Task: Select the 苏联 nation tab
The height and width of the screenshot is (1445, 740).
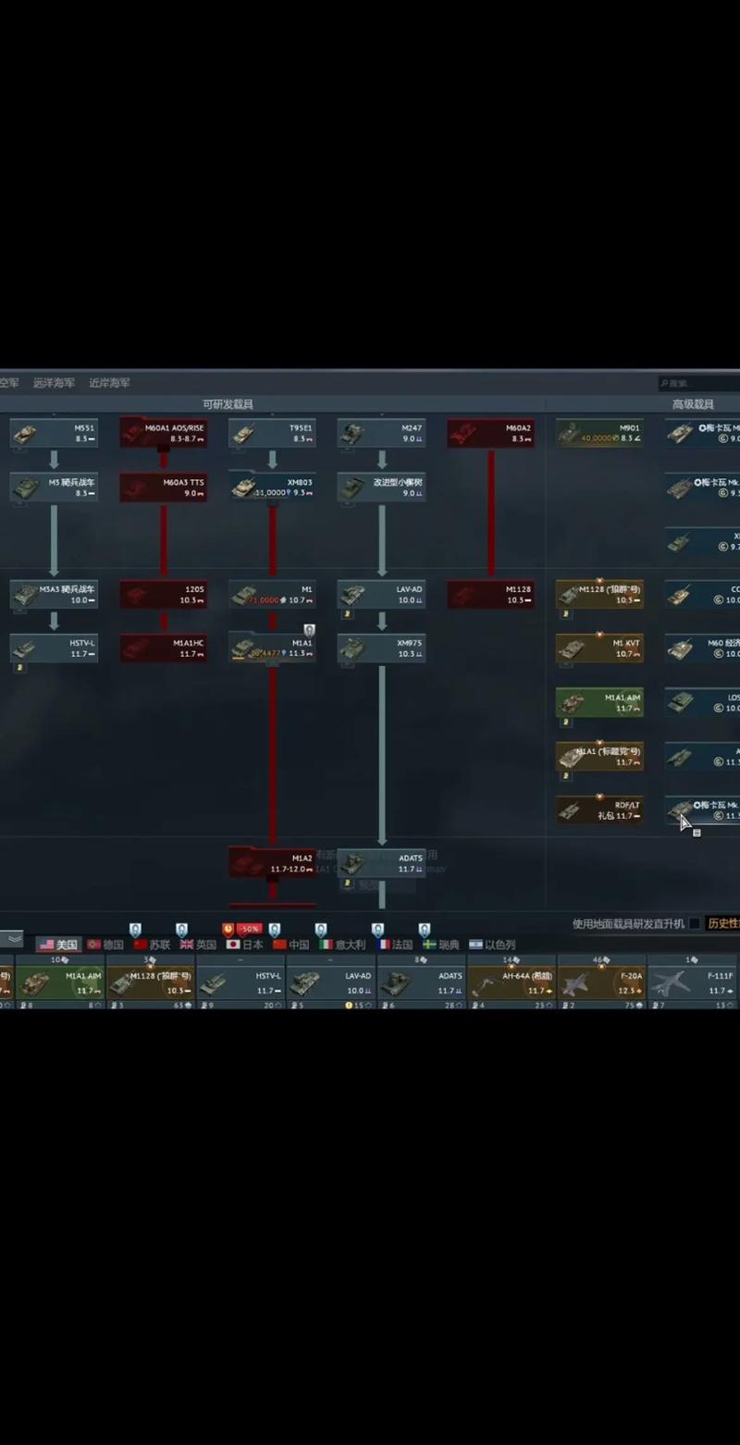Action: click(153, 945)
